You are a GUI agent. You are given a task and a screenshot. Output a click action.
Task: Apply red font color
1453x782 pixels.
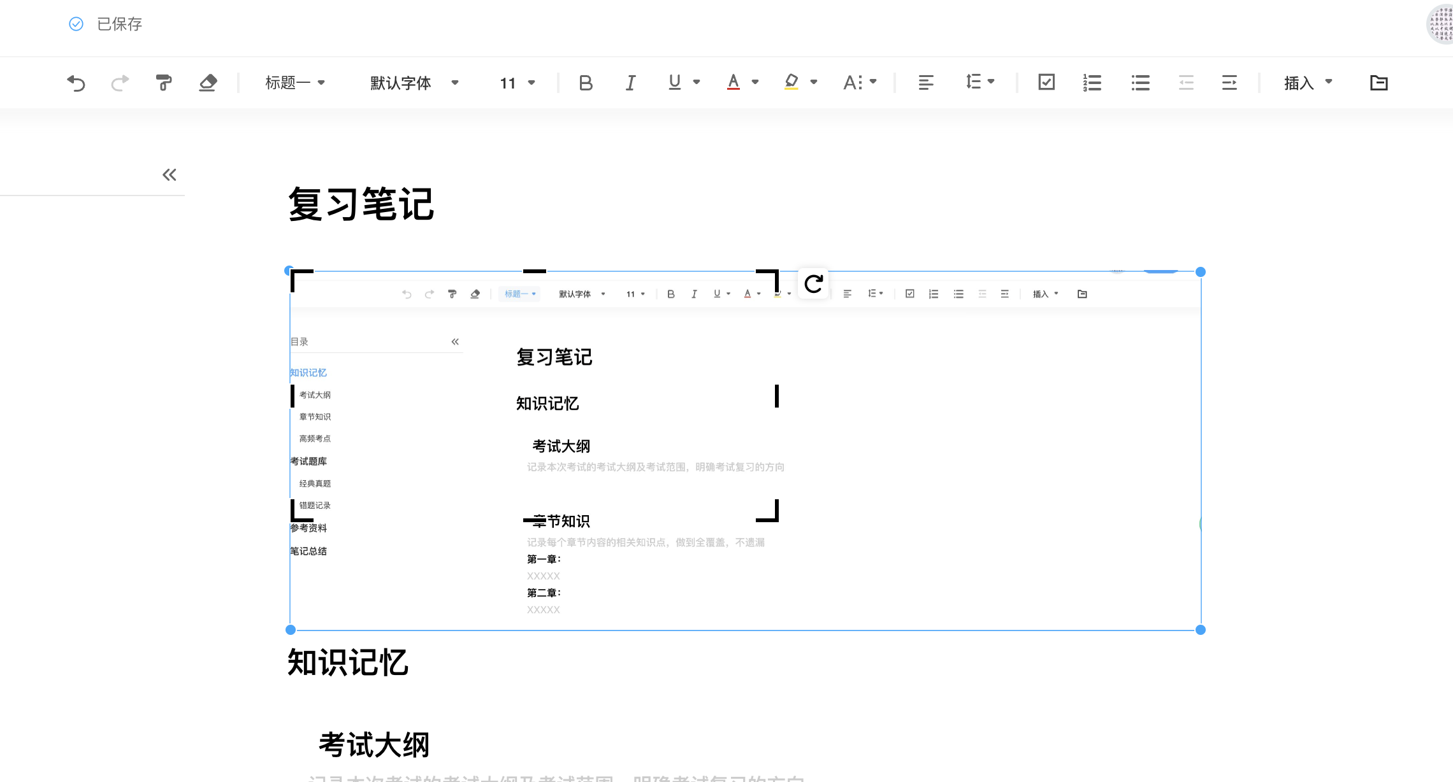(734, 82)
